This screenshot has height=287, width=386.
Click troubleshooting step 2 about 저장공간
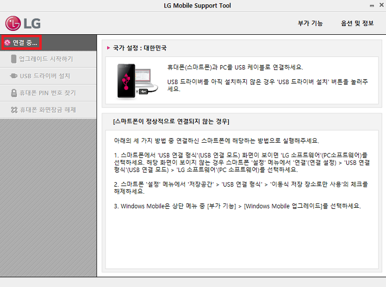click(241, 188)
